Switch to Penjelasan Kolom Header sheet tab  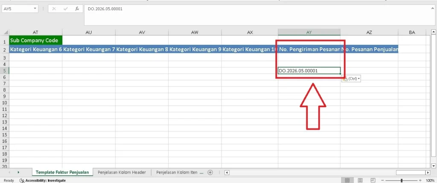click(x=122, y=172)
